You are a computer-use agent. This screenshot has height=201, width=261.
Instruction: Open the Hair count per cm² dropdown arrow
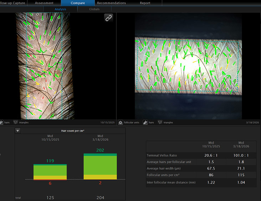17,131
